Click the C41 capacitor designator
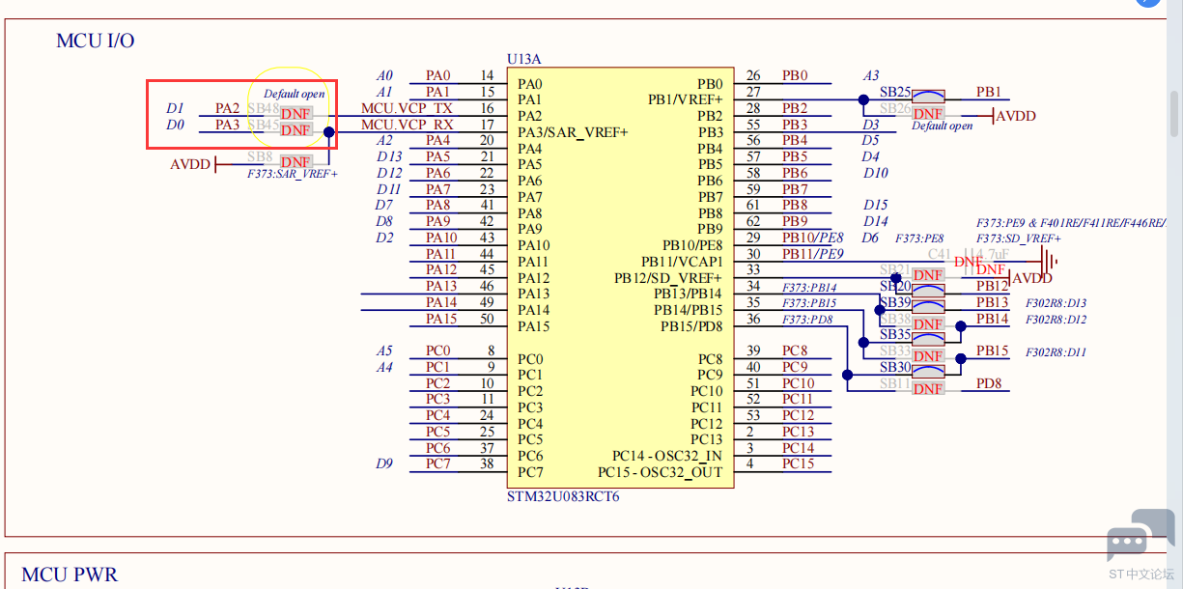Screen dimensions: 1183x589 point(941,254)
